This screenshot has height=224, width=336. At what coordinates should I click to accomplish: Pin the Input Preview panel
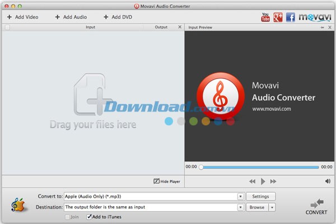[323, 27]
